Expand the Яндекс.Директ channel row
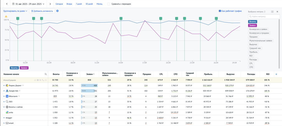 tap(4, 86)
